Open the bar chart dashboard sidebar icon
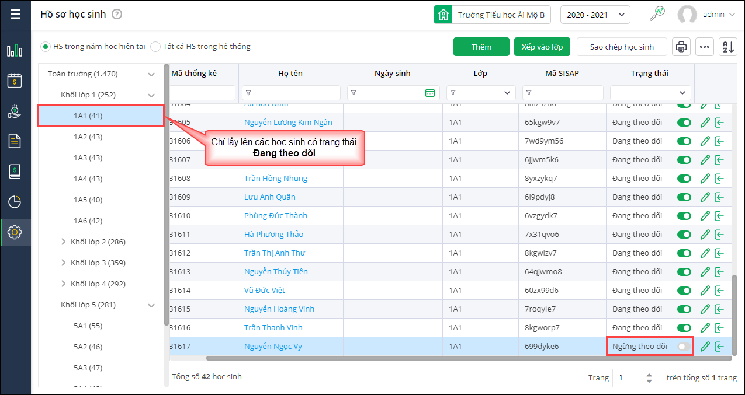 (x=15, y=50)
